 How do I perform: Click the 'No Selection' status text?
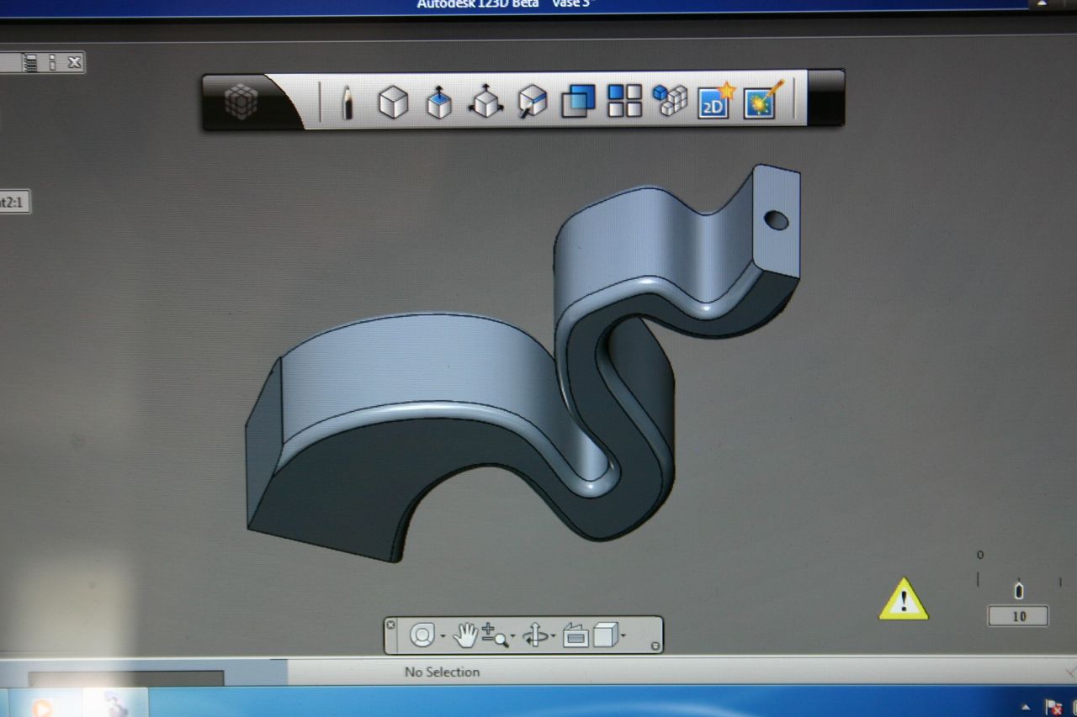point(443,672)
